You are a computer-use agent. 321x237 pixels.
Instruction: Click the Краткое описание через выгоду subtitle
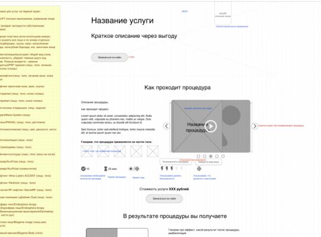[x=134, y=36]
